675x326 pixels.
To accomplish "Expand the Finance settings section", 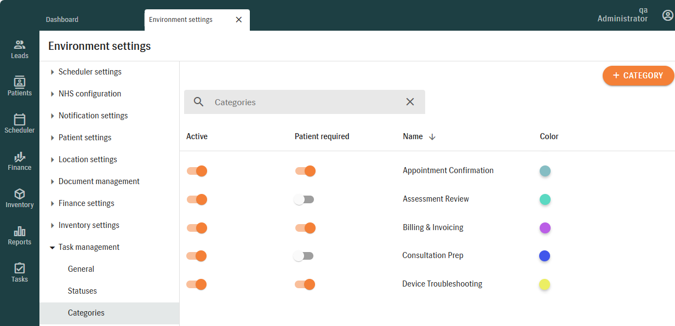I will coord(53,203).
